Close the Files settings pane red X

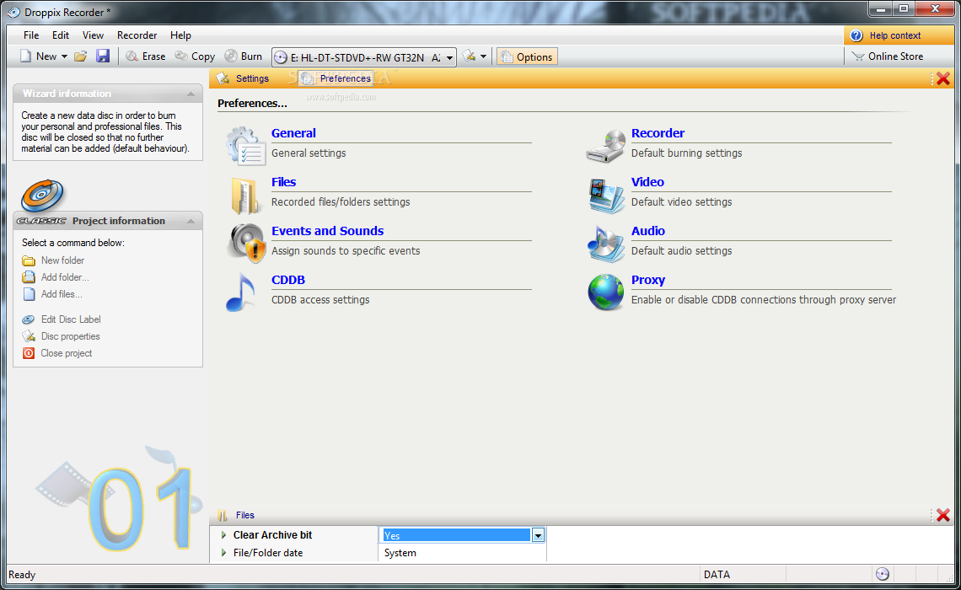(943, 515)
